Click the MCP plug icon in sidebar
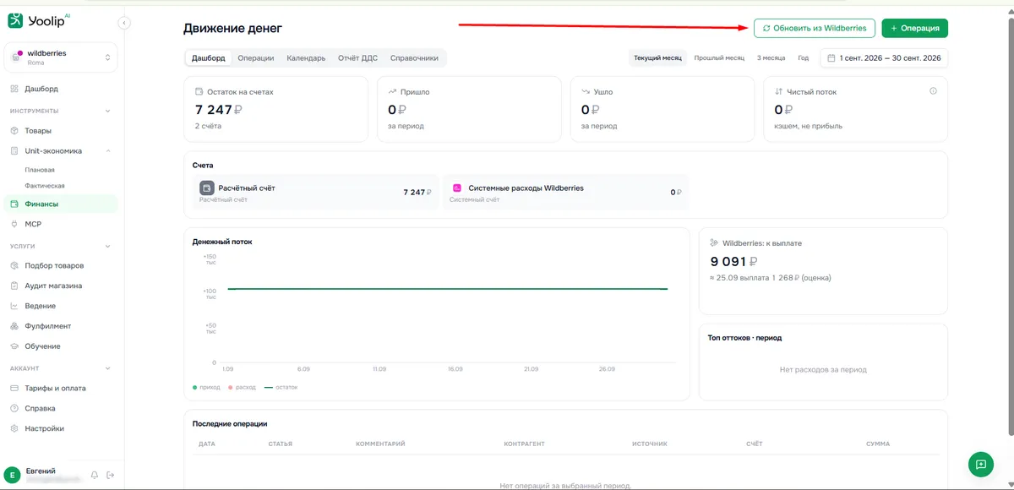Viewport: 1014px width, 490px height. click(x=14, y=224)
